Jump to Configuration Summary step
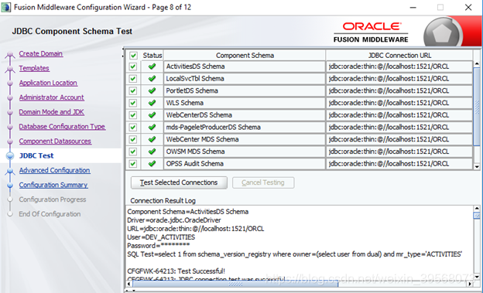 53,185
